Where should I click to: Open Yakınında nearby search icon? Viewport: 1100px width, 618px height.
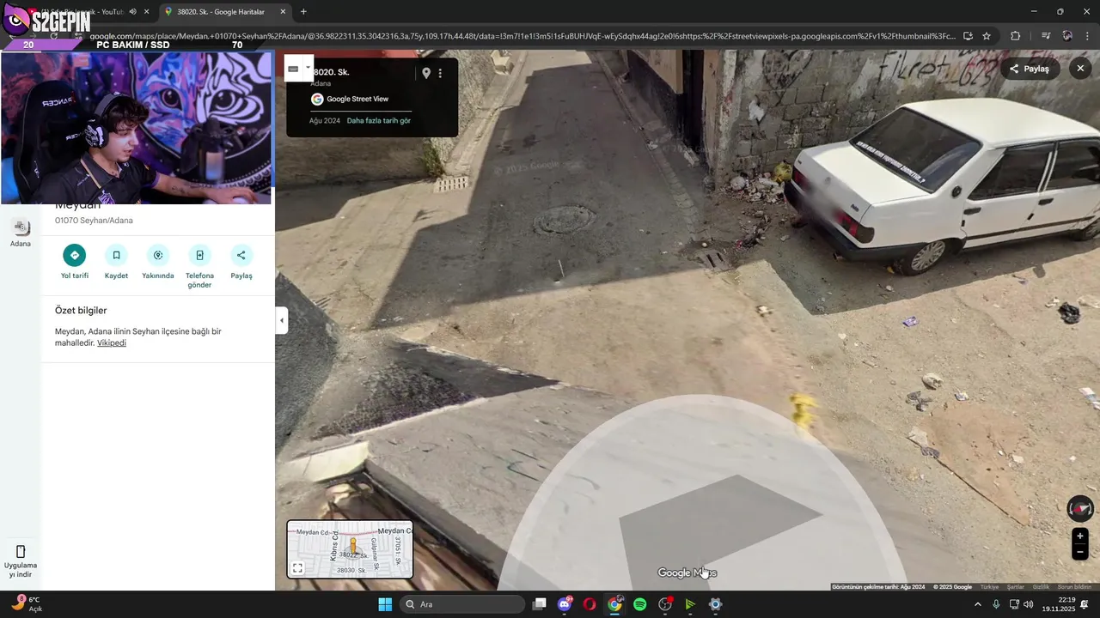[158, 255]
